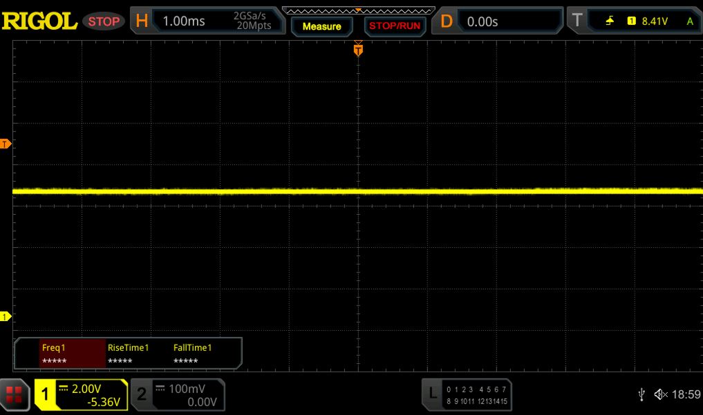
Task: Click the orange trigger level marker T
Action: coord(6,144)
